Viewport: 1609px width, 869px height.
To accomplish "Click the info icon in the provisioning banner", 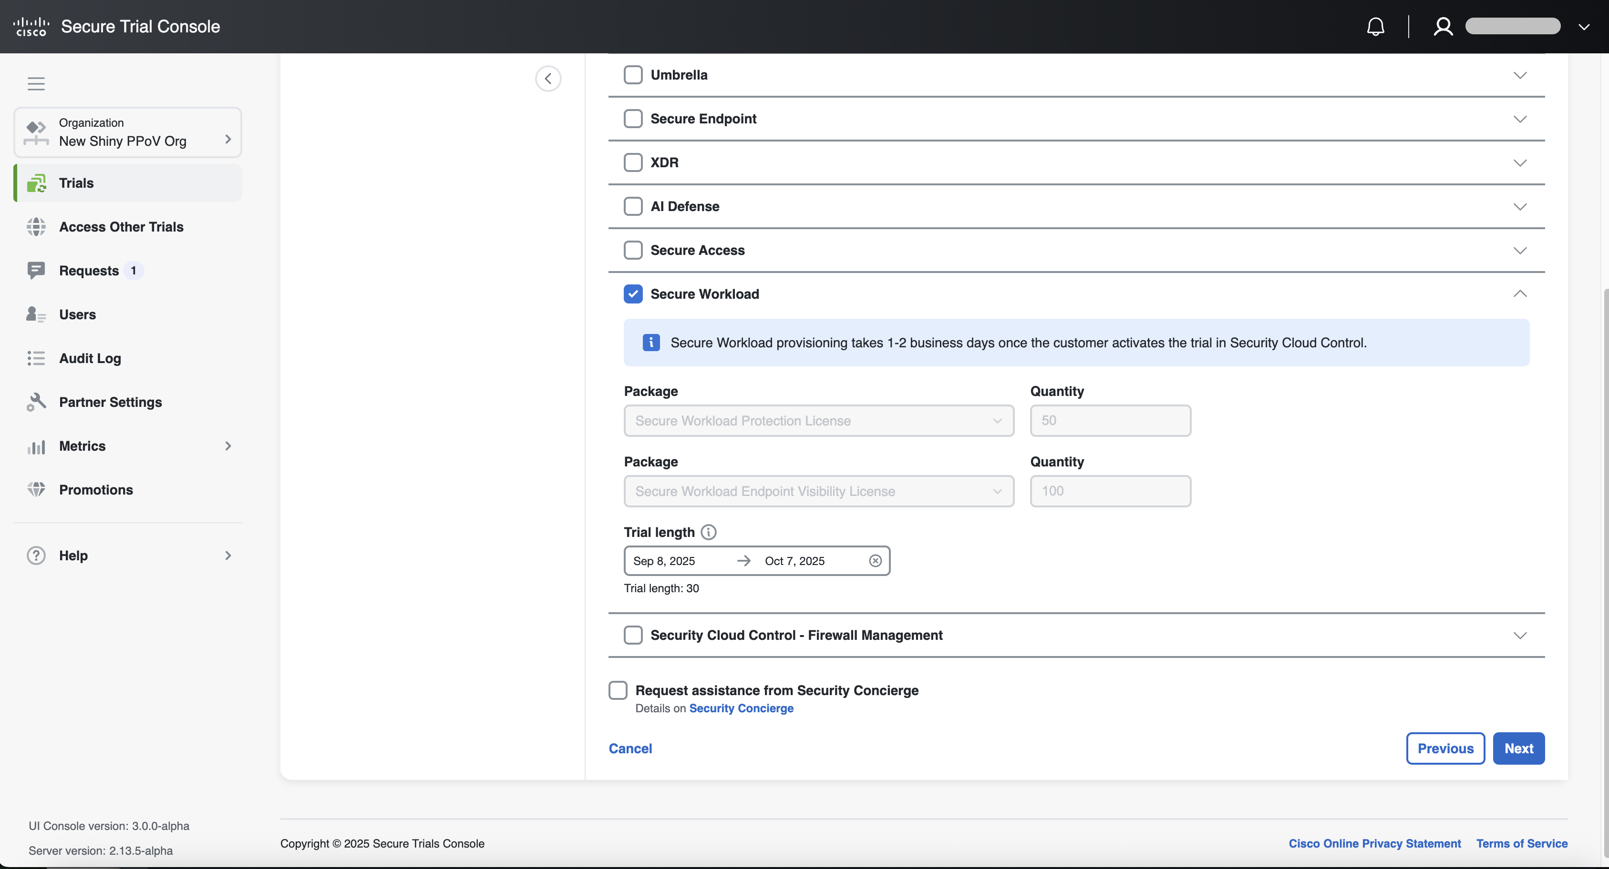I will [651, 343].
